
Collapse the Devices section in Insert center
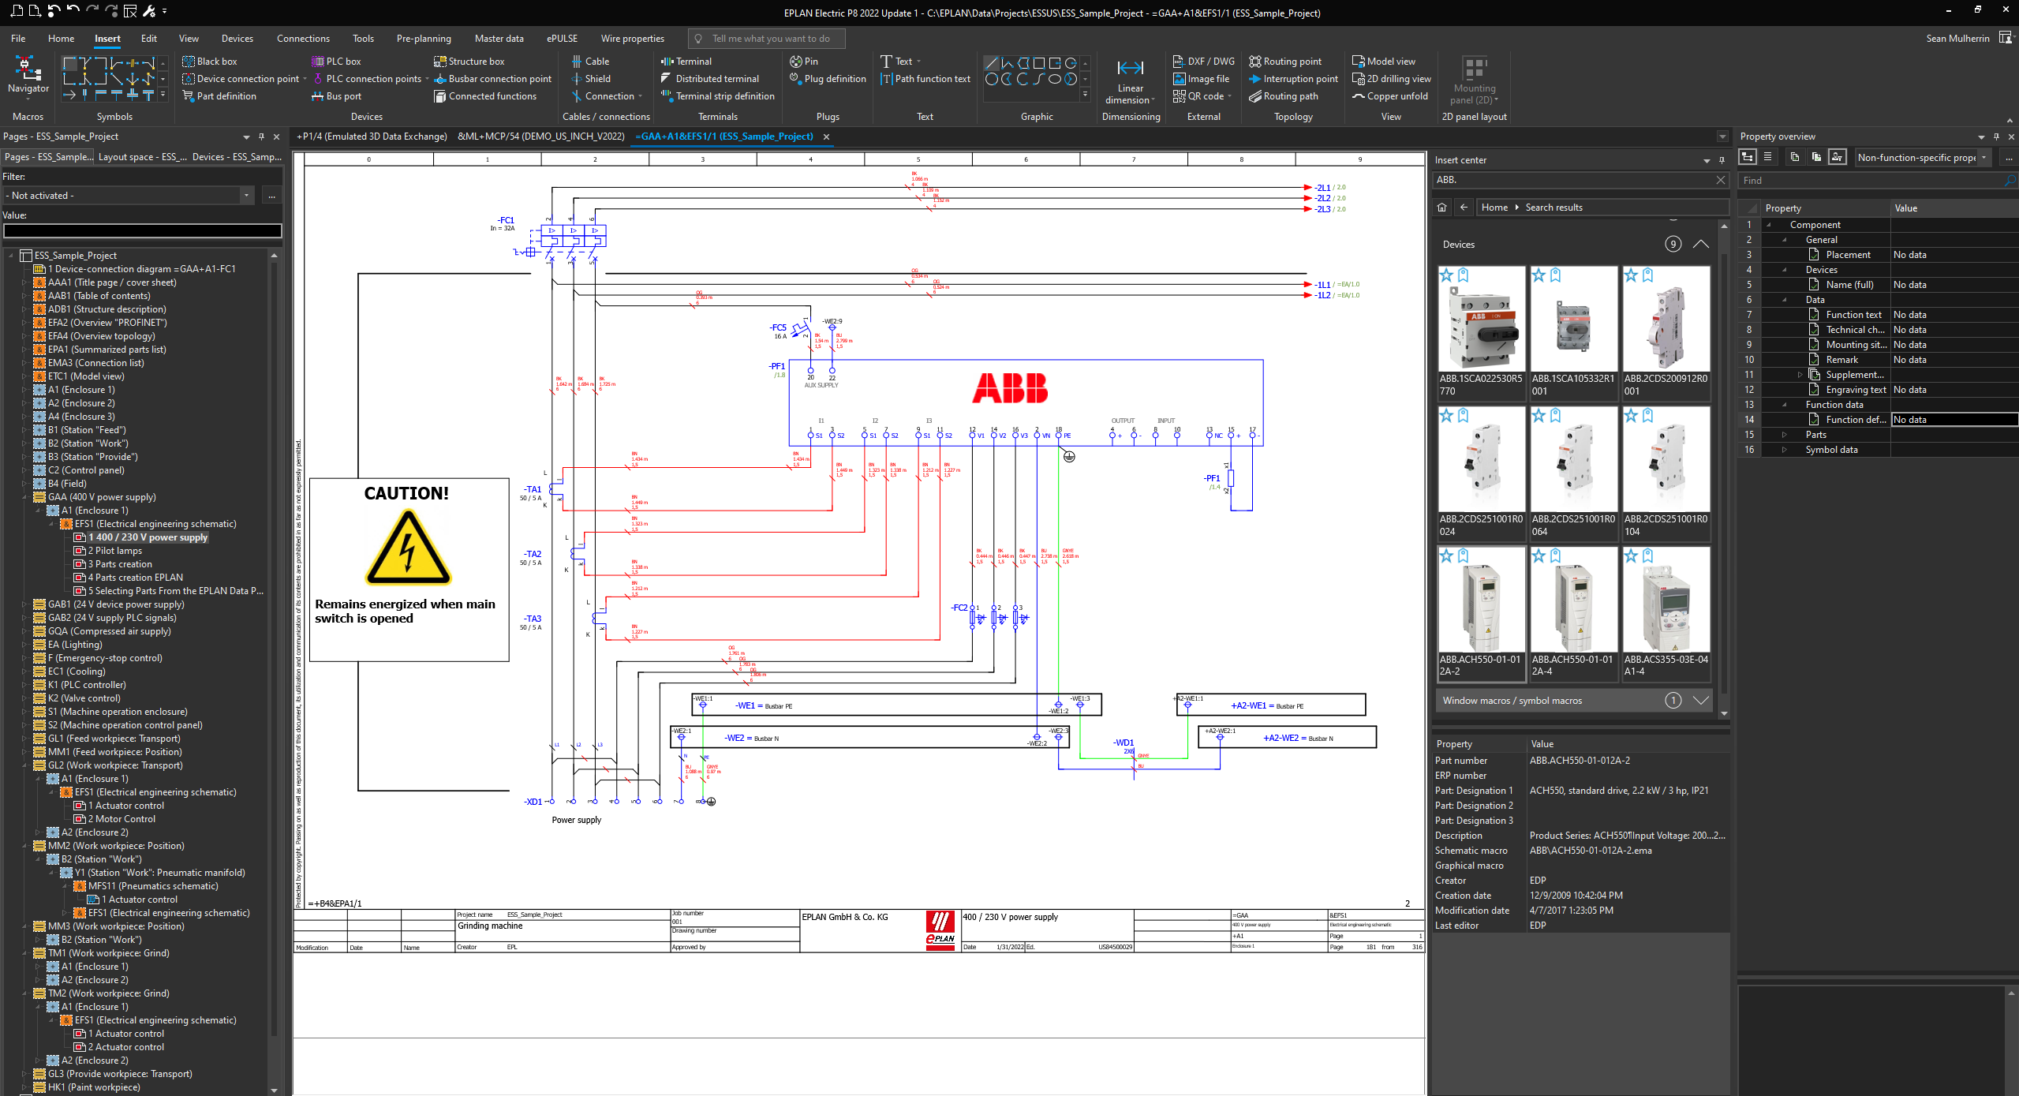click(1700, 244)
